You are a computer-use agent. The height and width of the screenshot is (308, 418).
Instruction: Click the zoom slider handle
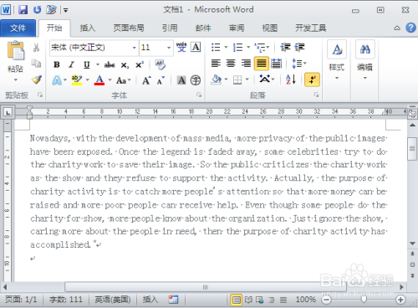point(364,300)
